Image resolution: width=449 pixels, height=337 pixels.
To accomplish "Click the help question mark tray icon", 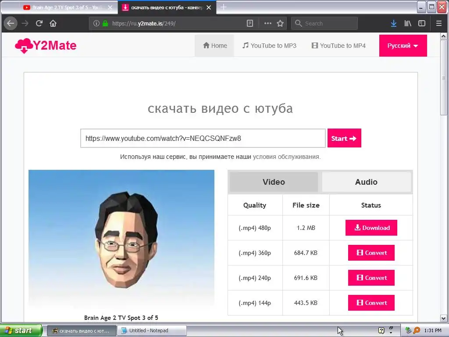I will (x=381, y=330).
